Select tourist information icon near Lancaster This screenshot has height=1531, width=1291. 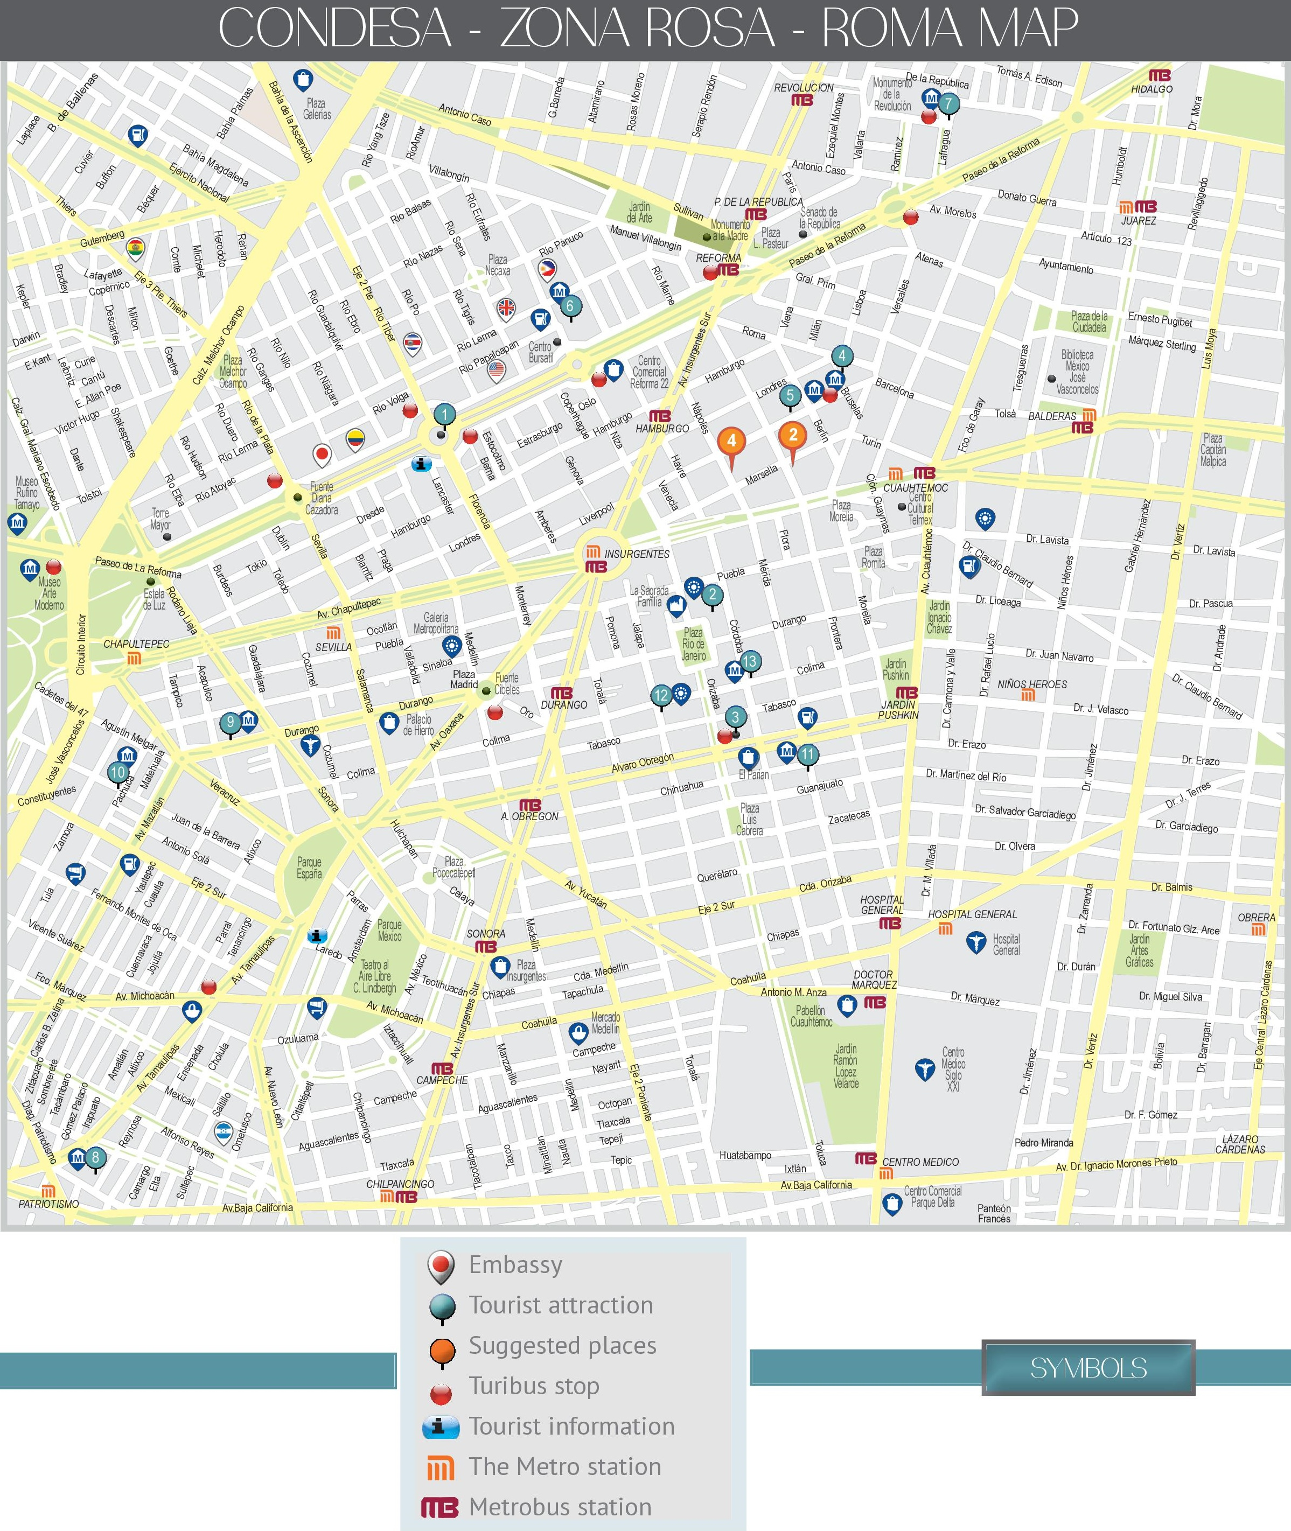[421, 464]
